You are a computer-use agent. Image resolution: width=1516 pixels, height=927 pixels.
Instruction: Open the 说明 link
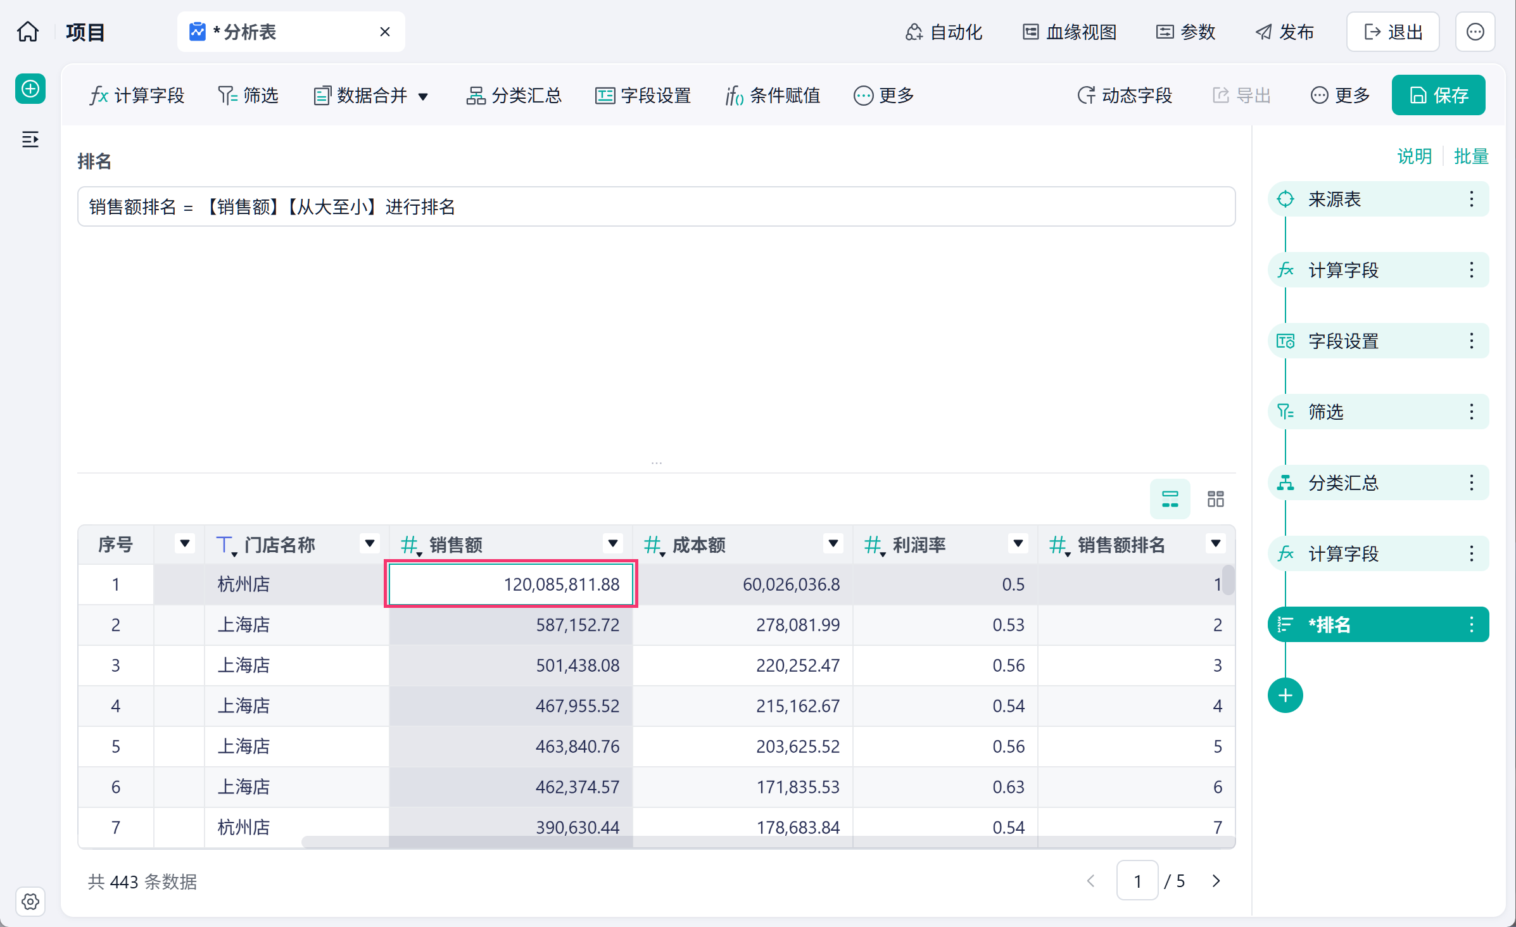(1413, 156)
